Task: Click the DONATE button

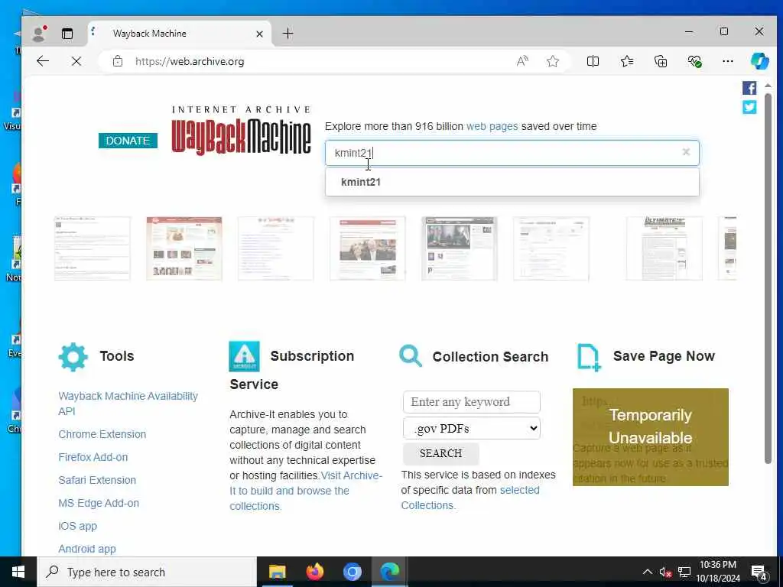Action: pyautogui.click(x=128, y=141)
